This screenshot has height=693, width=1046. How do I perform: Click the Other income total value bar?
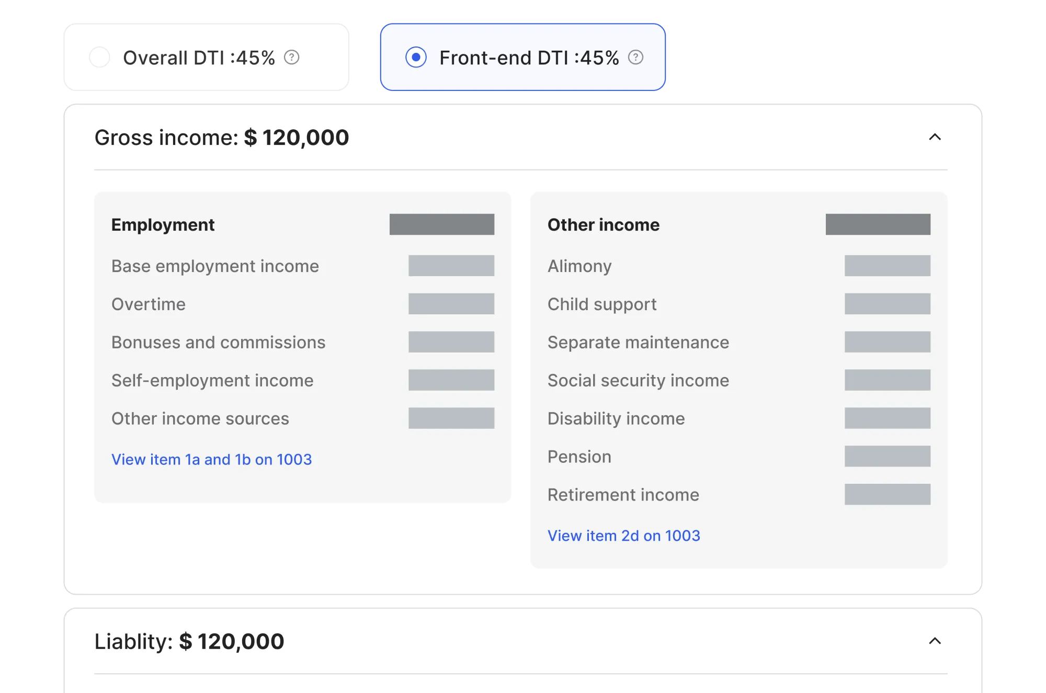878,224
